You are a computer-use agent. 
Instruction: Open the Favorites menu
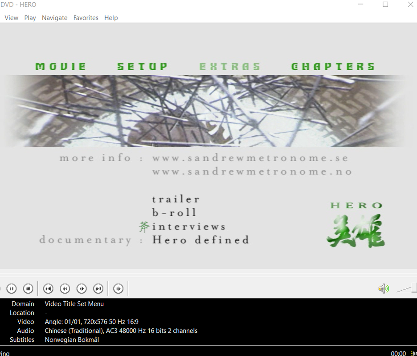point(86,18)
